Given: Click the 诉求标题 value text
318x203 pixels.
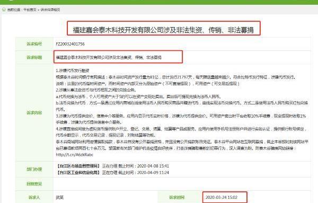Looking at the screenshot, I should point(109,57).
